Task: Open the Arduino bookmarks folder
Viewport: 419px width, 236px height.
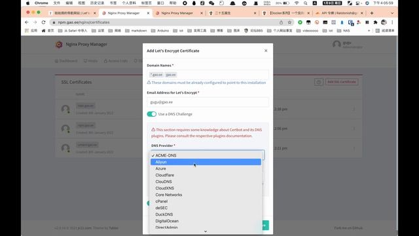Action: click(x=160, y=31)
